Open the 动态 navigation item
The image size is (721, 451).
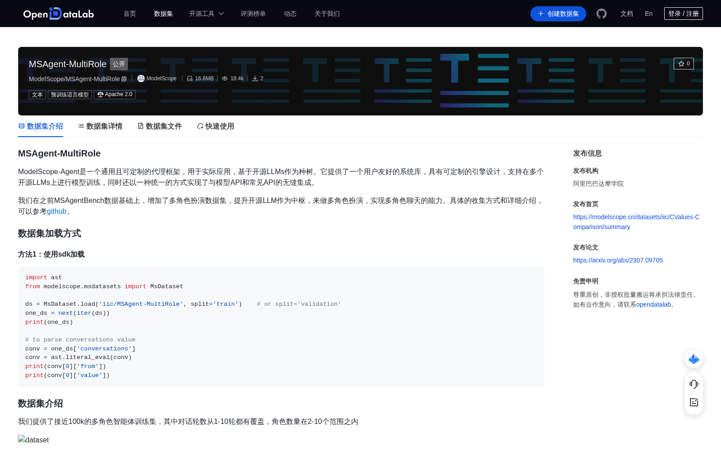[290, 14]
